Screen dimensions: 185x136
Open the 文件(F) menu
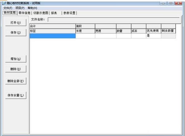pos(8,8)
